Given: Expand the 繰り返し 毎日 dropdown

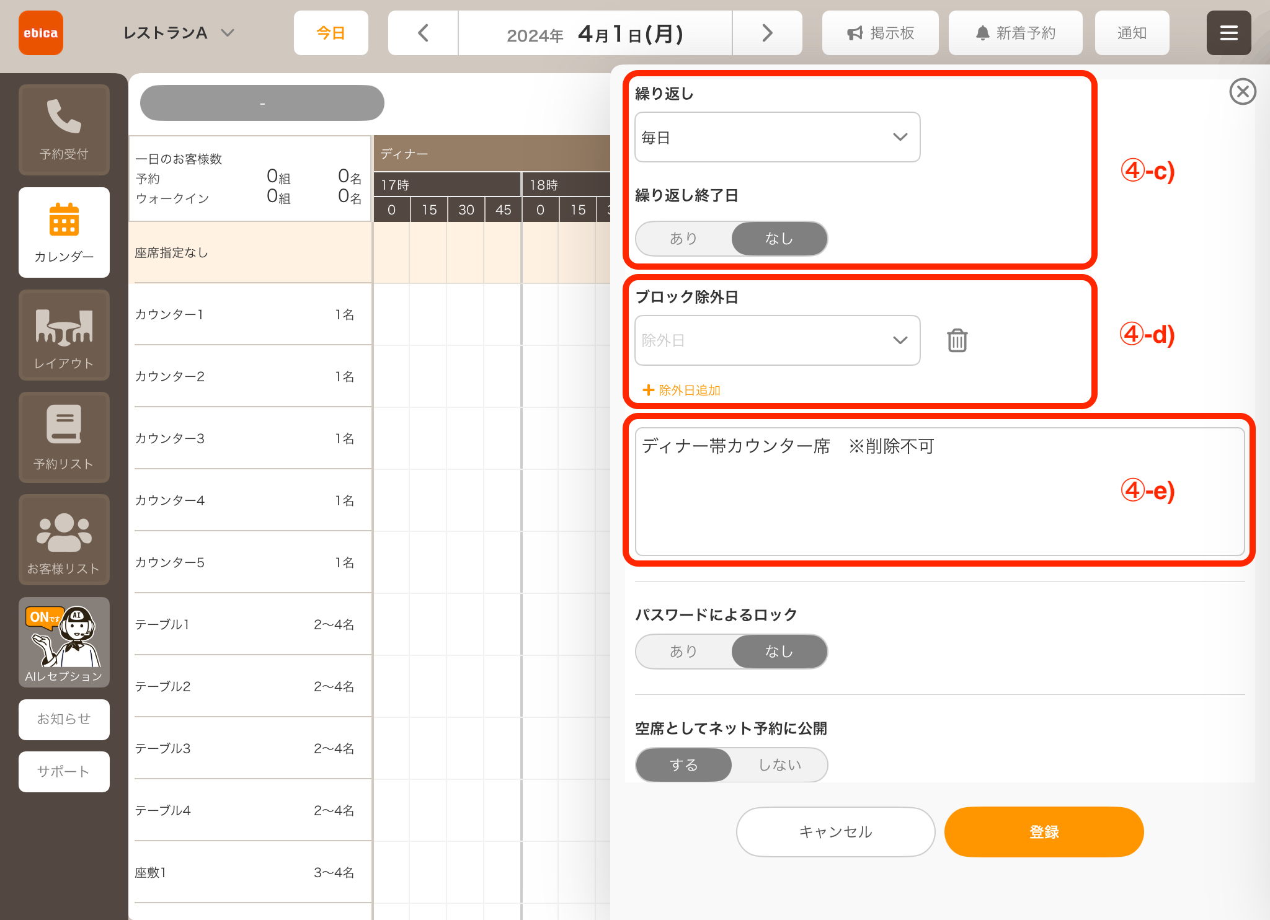Looking at the screenshot, I should (x=777, y=137).
